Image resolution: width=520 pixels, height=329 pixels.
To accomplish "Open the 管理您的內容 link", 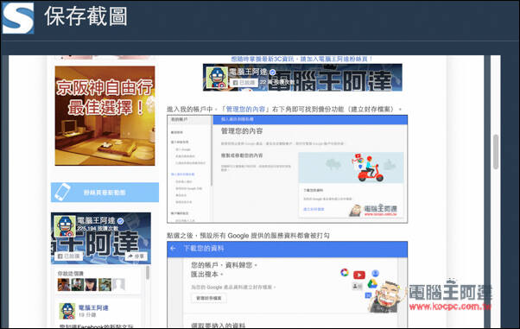I will tap(245, 109).
